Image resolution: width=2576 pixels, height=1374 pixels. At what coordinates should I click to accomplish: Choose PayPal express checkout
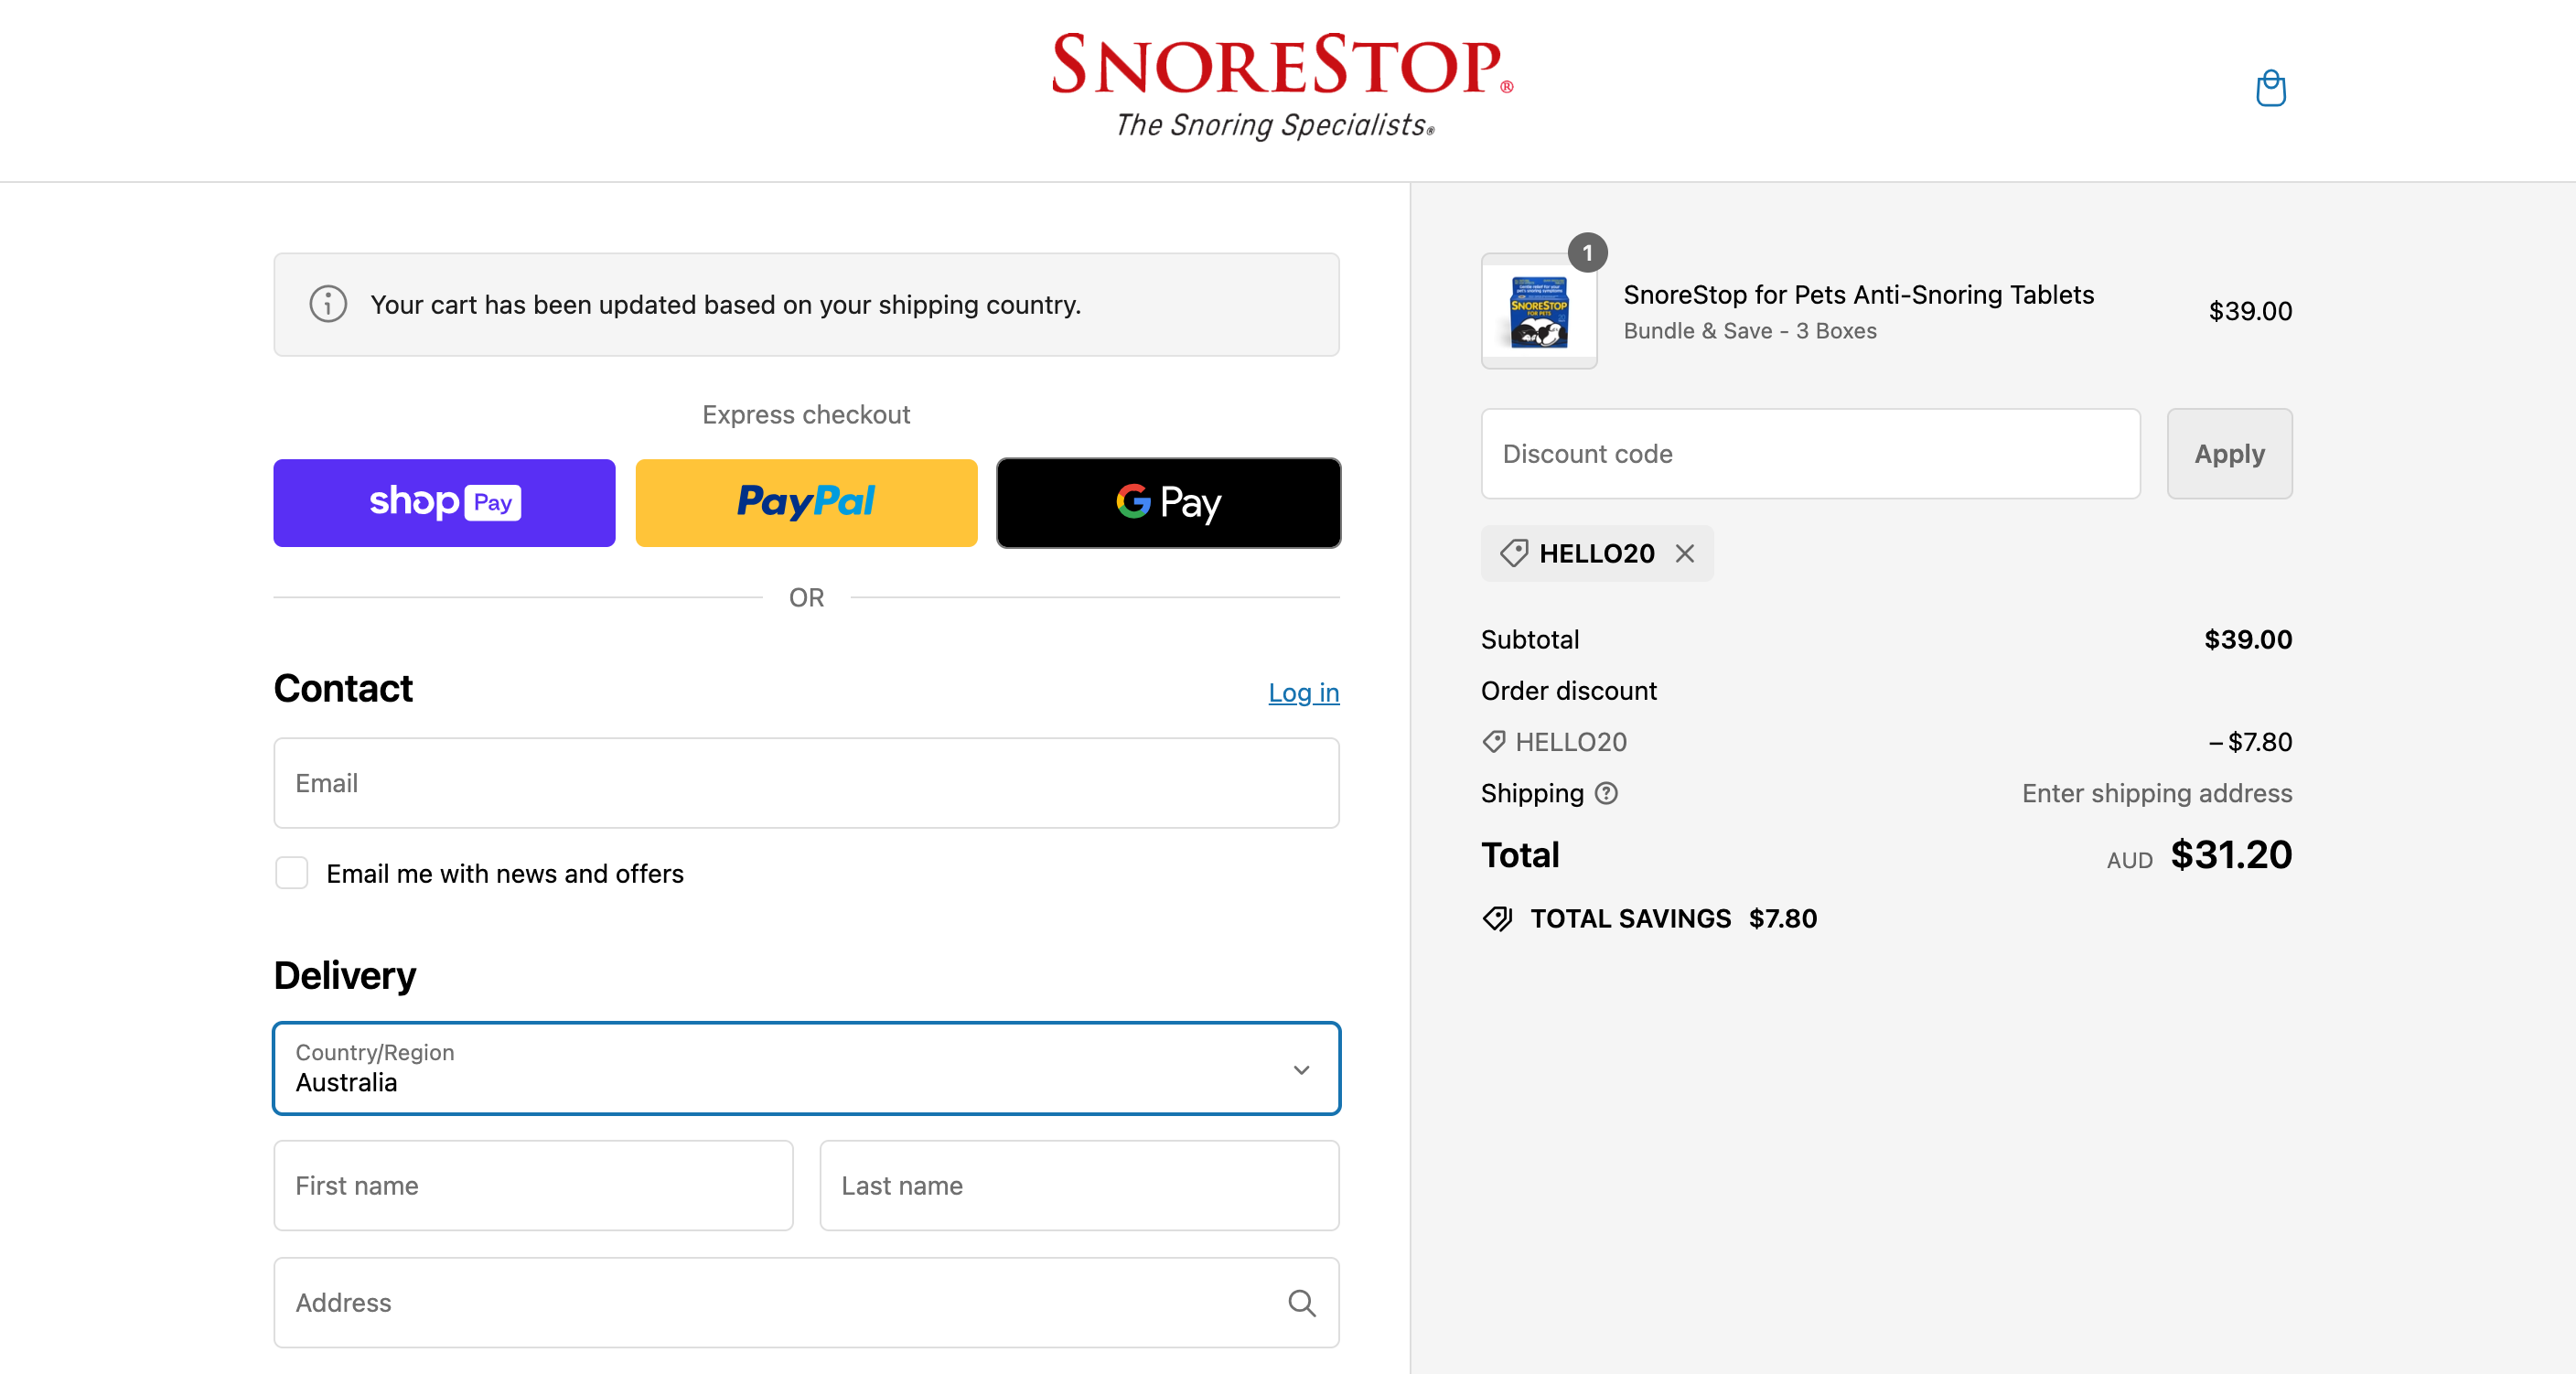(806, 502)
